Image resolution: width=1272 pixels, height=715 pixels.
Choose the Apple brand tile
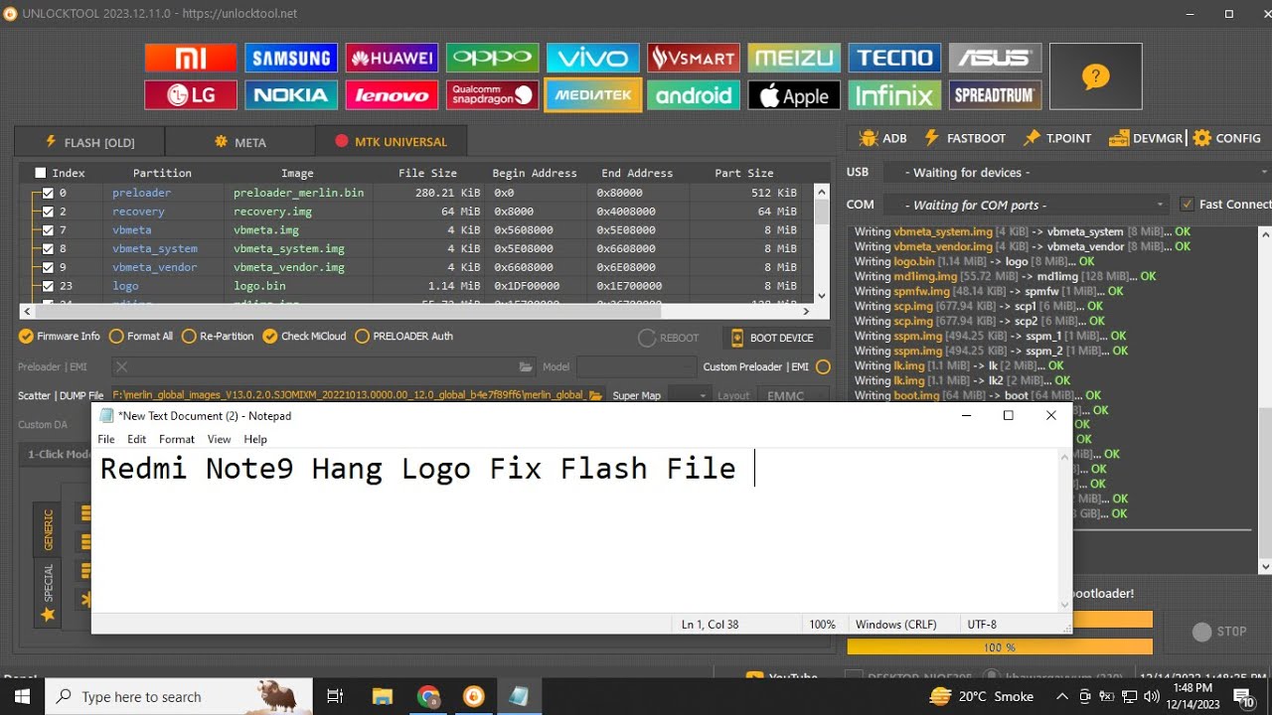pyautogui.click(x=794, y=95)
